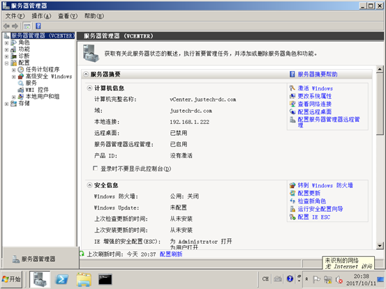Click the vertical scrollbar down arrow

pyautogui.click(x=380, y=245)
